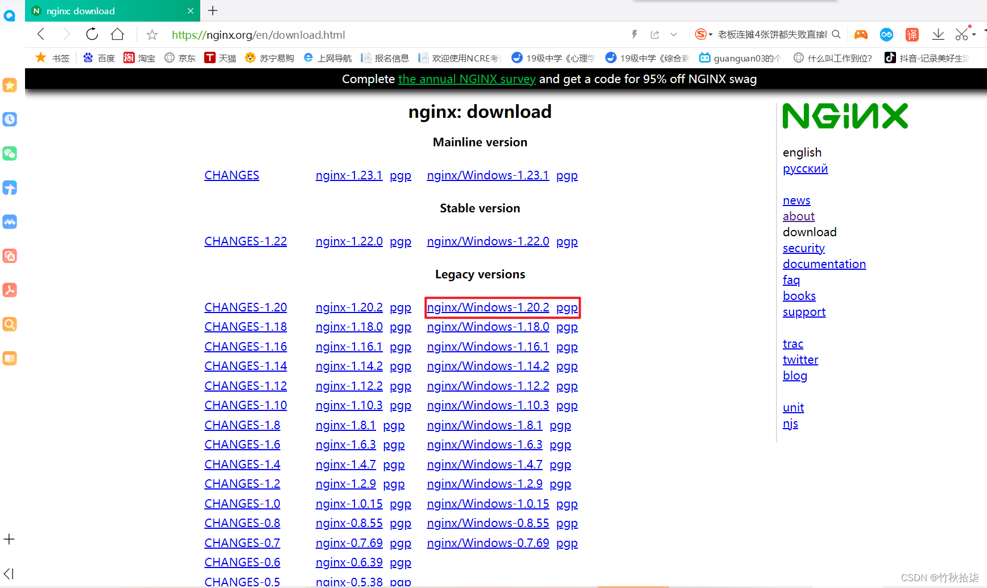Toggle the lightning speed mode icon
Screen dimensions: 987x588
point(634,34)
